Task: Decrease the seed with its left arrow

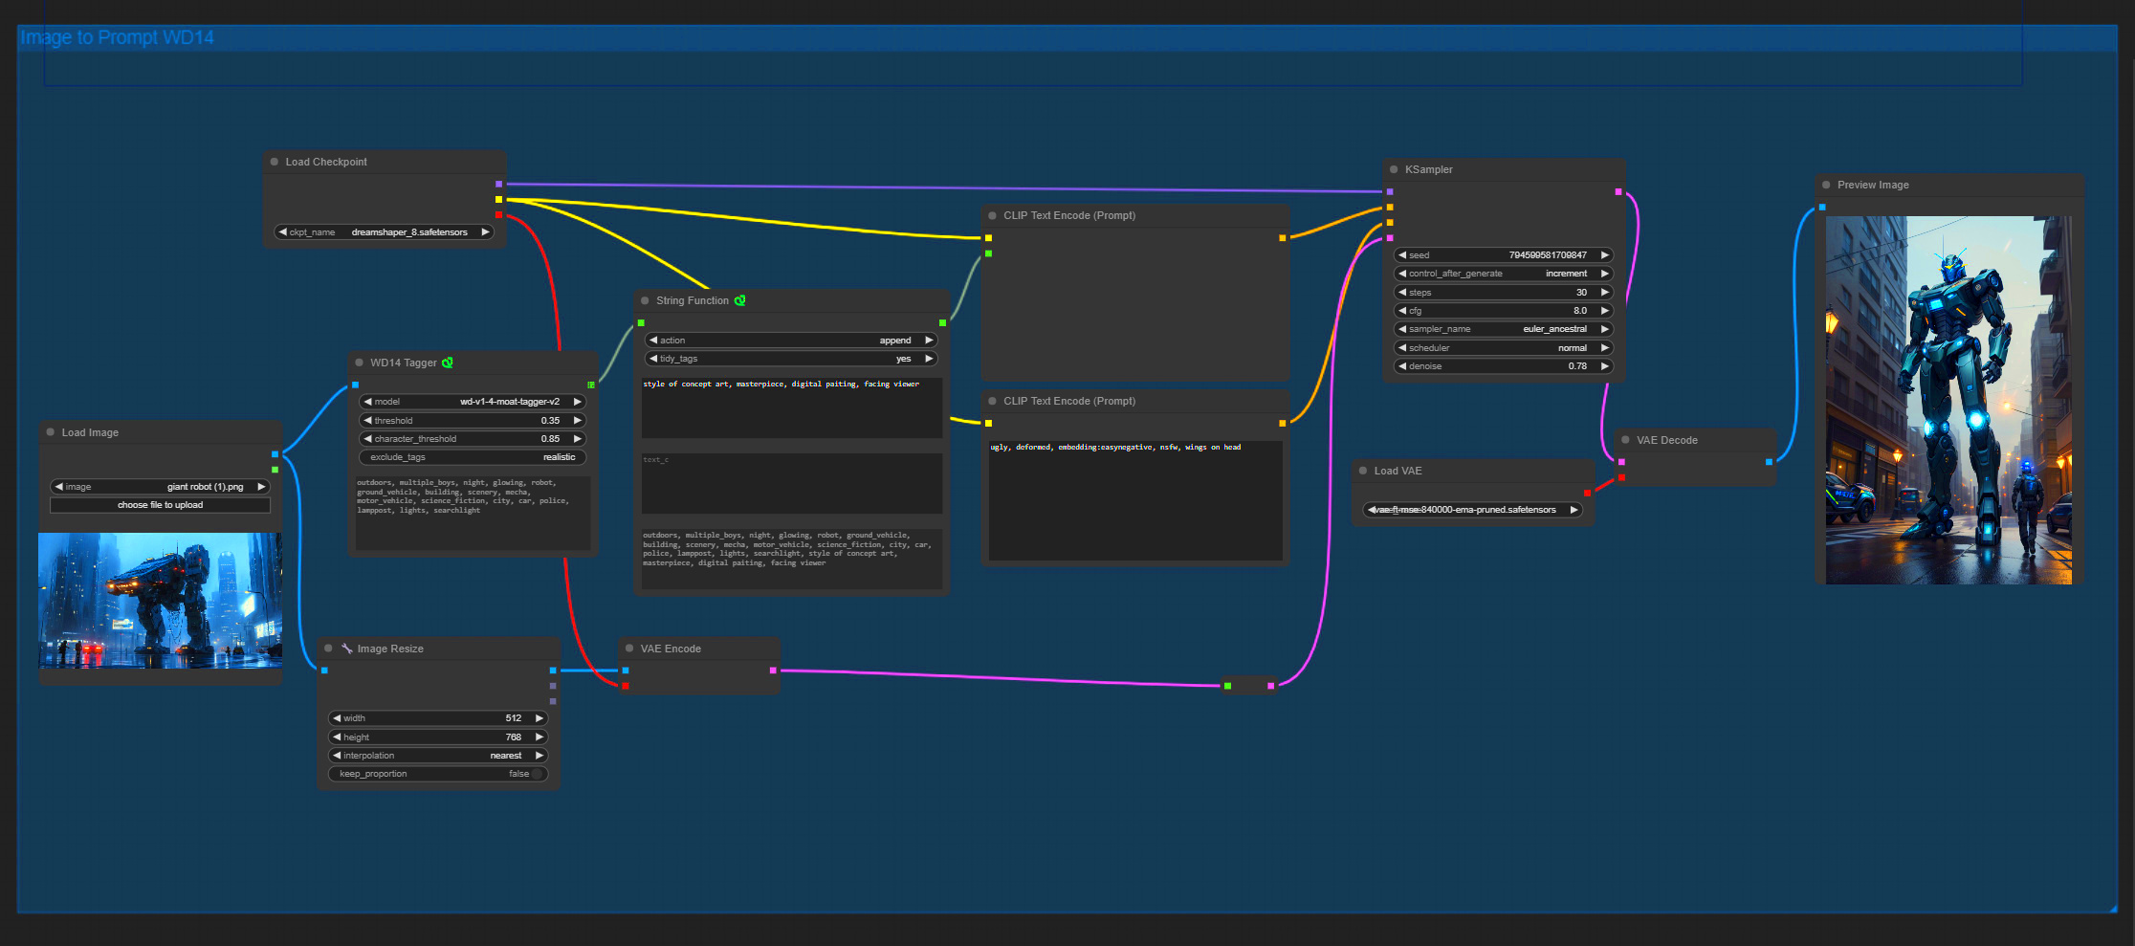Action: pyautogui.click(x=1402, y=255)
